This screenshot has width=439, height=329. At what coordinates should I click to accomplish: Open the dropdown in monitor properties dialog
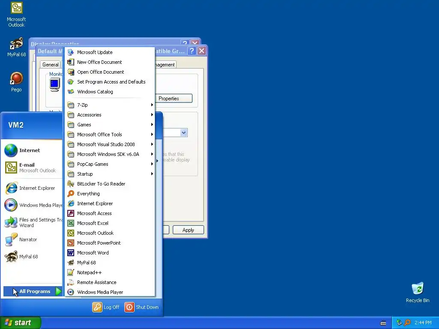point(183,133)
